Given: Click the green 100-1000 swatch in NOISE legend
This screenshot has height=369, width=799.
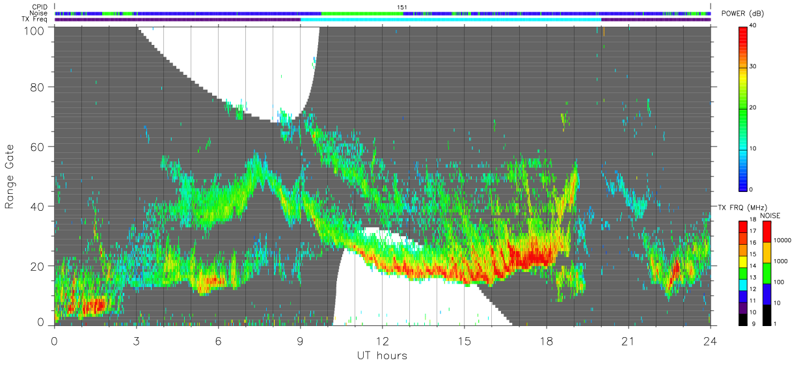Looking at the screenshot, I should point(766,272).
